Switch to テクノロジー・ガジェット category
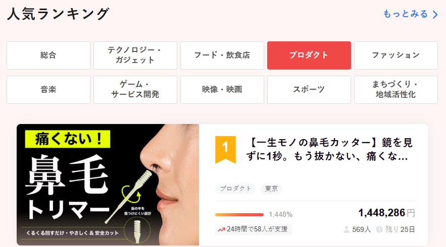This screenshot has height=247, width=446. 135,55
